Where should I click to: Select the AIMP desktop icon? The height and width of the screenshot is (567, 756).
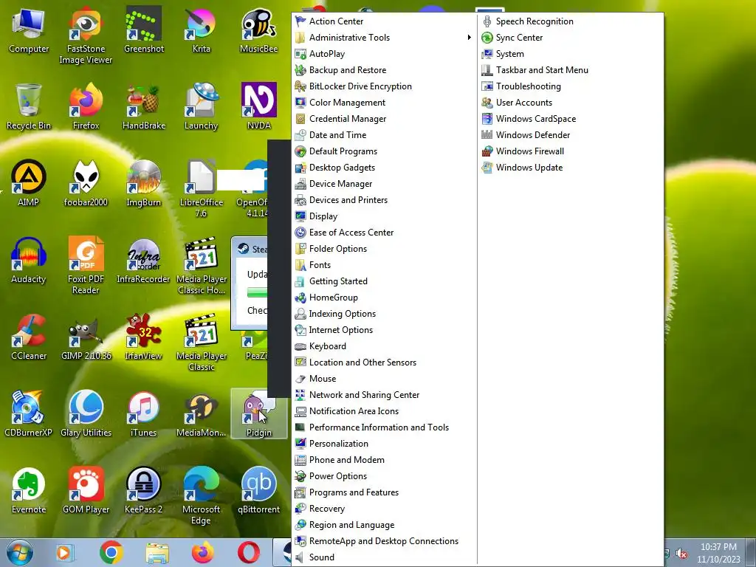tap(29, 184)
